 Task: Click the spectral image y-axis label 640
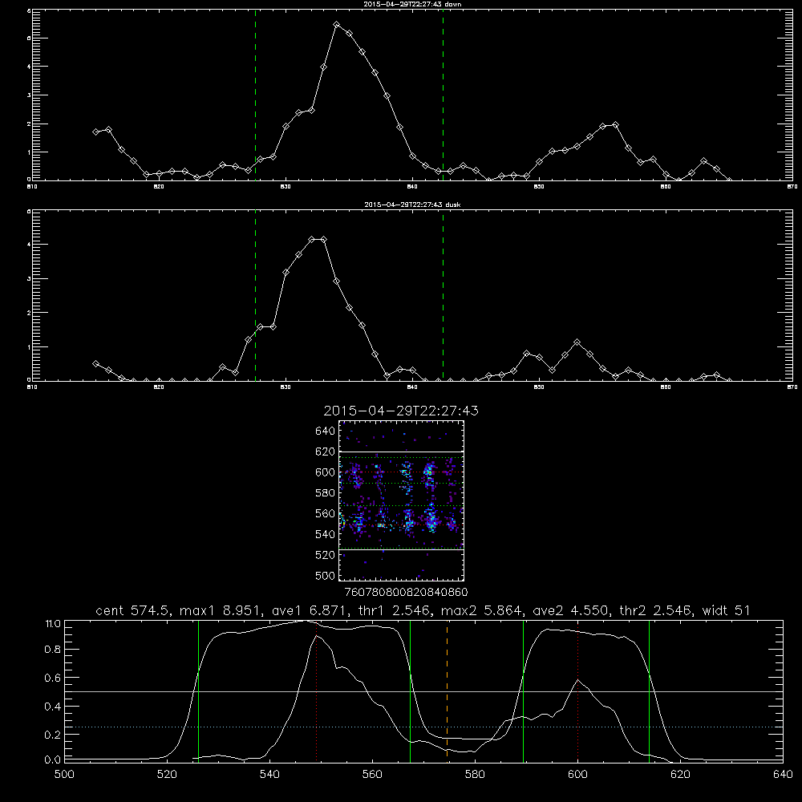(326, 431)
